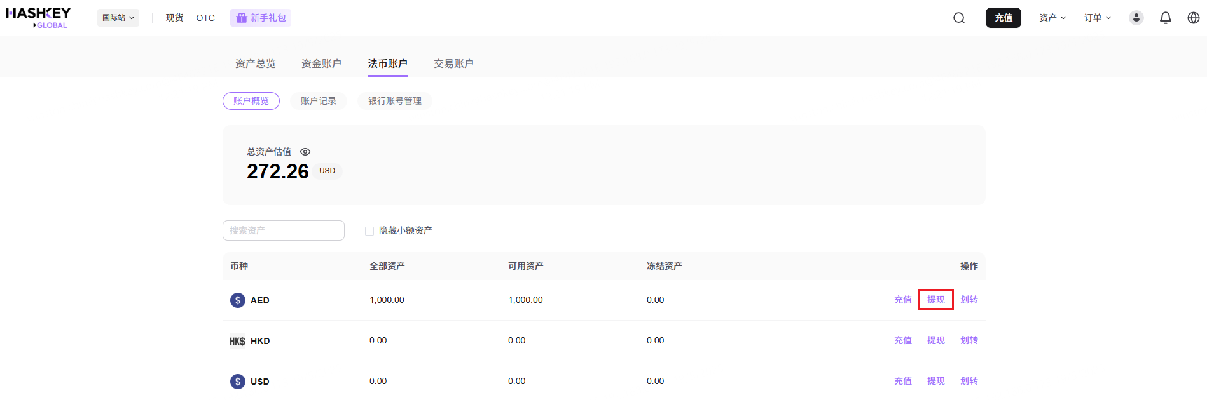The height and width of the screenshot is (400, 1207).
Task: Click the AED currency coin icon
Action: tap(237, 300)
